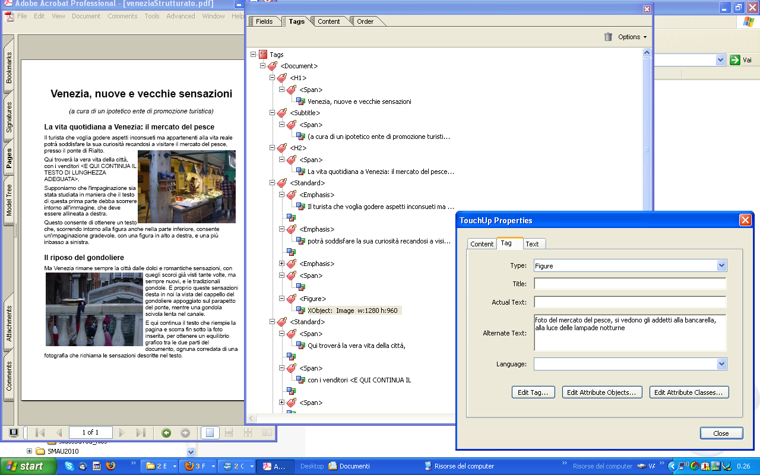Select Continuous page layout icon
This screenshot has width=760, height=475.
point(229,432)
